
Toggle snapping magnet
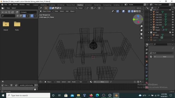(92, 8)
